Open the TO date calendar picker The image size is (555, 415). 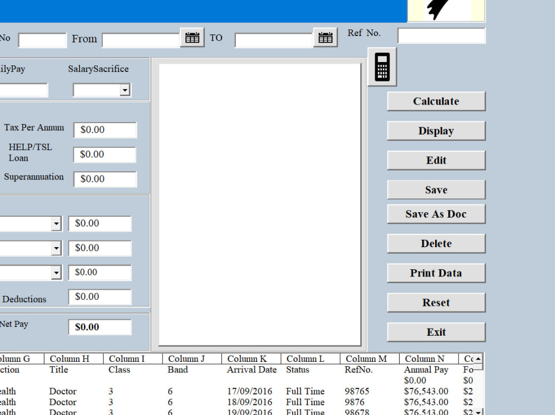tap(325, 38)
